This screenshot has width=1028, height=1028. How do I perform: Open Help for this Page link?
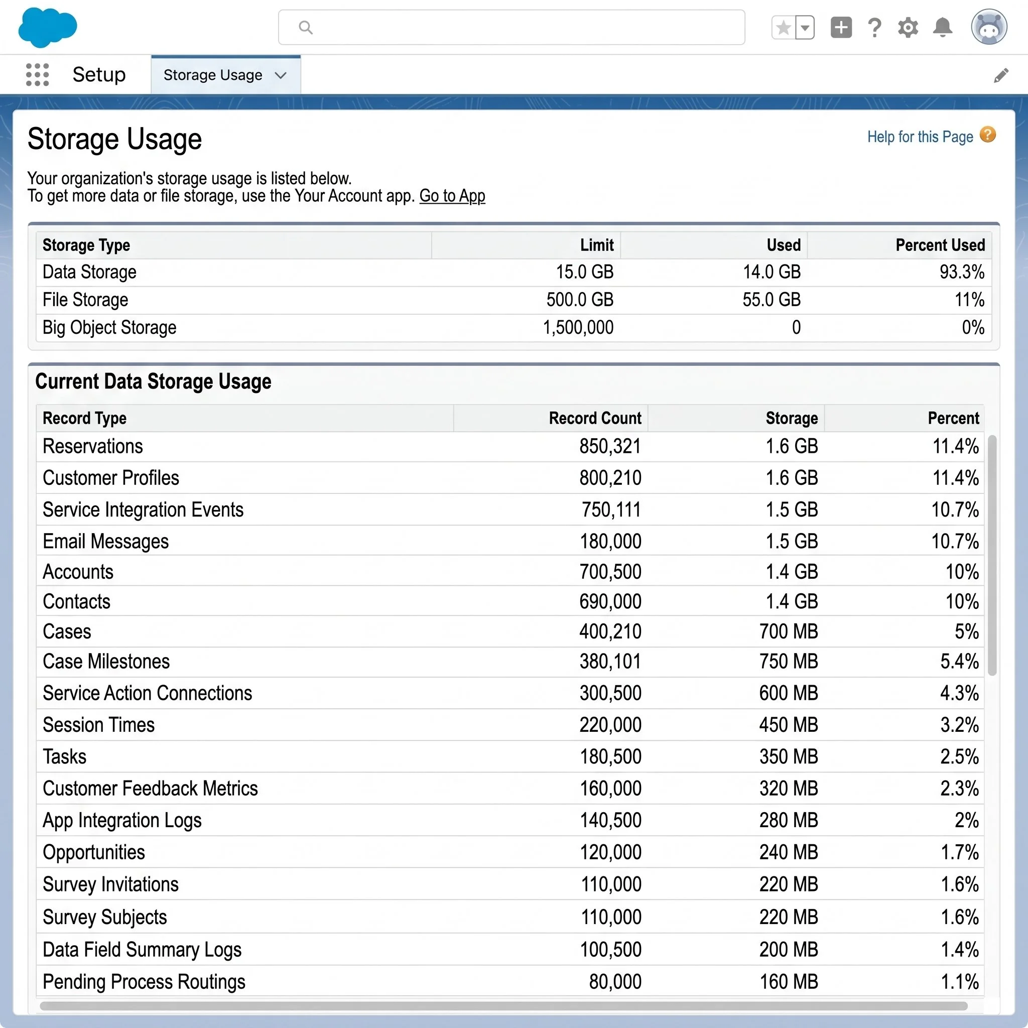pyautogui.click(x=920, y=137)
